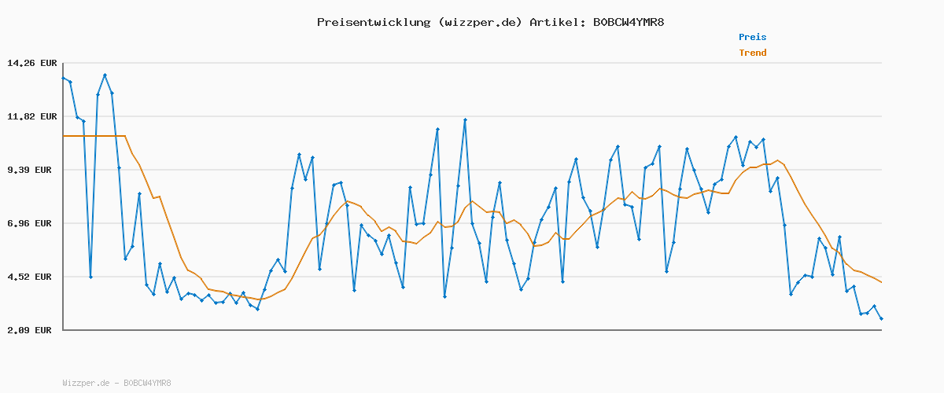Open the "Wizzper.de - B0BCW4YMR8" footer watermark
944x393 pixels.
pyautogui.click(x=116, y=383)
